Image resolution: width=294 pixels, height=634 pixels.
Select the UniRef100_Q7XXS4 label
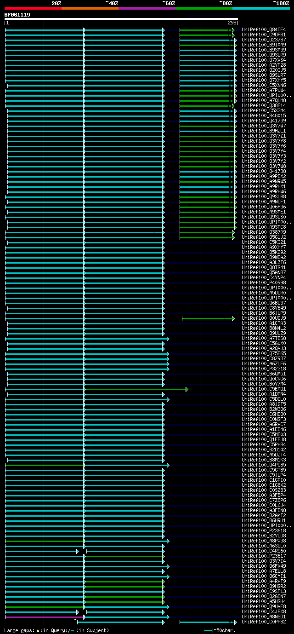click(x=264, y=60)
